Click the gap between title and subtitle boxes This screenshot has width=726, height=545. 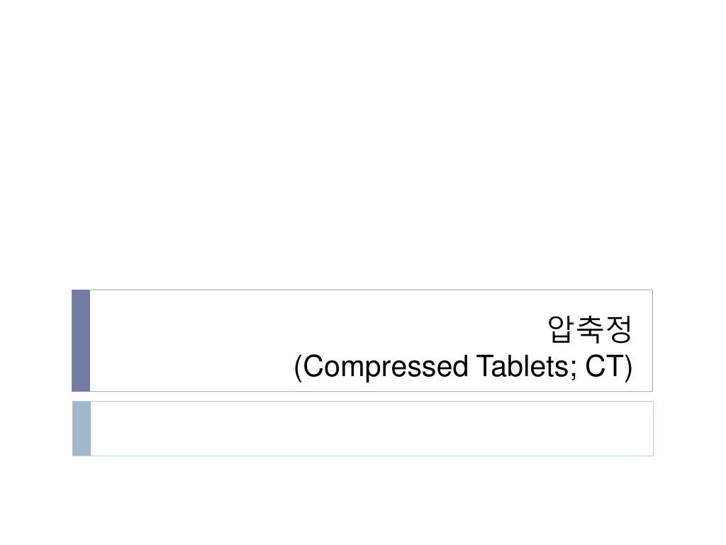click(362, 396)
